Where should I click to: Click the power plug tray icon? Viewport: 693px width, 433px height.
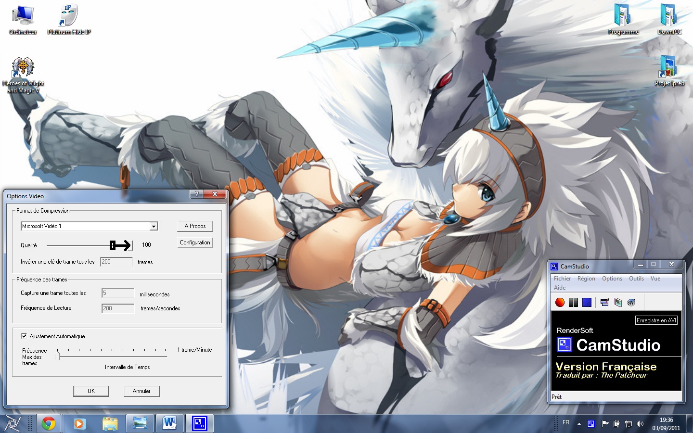tap(616, 424)
